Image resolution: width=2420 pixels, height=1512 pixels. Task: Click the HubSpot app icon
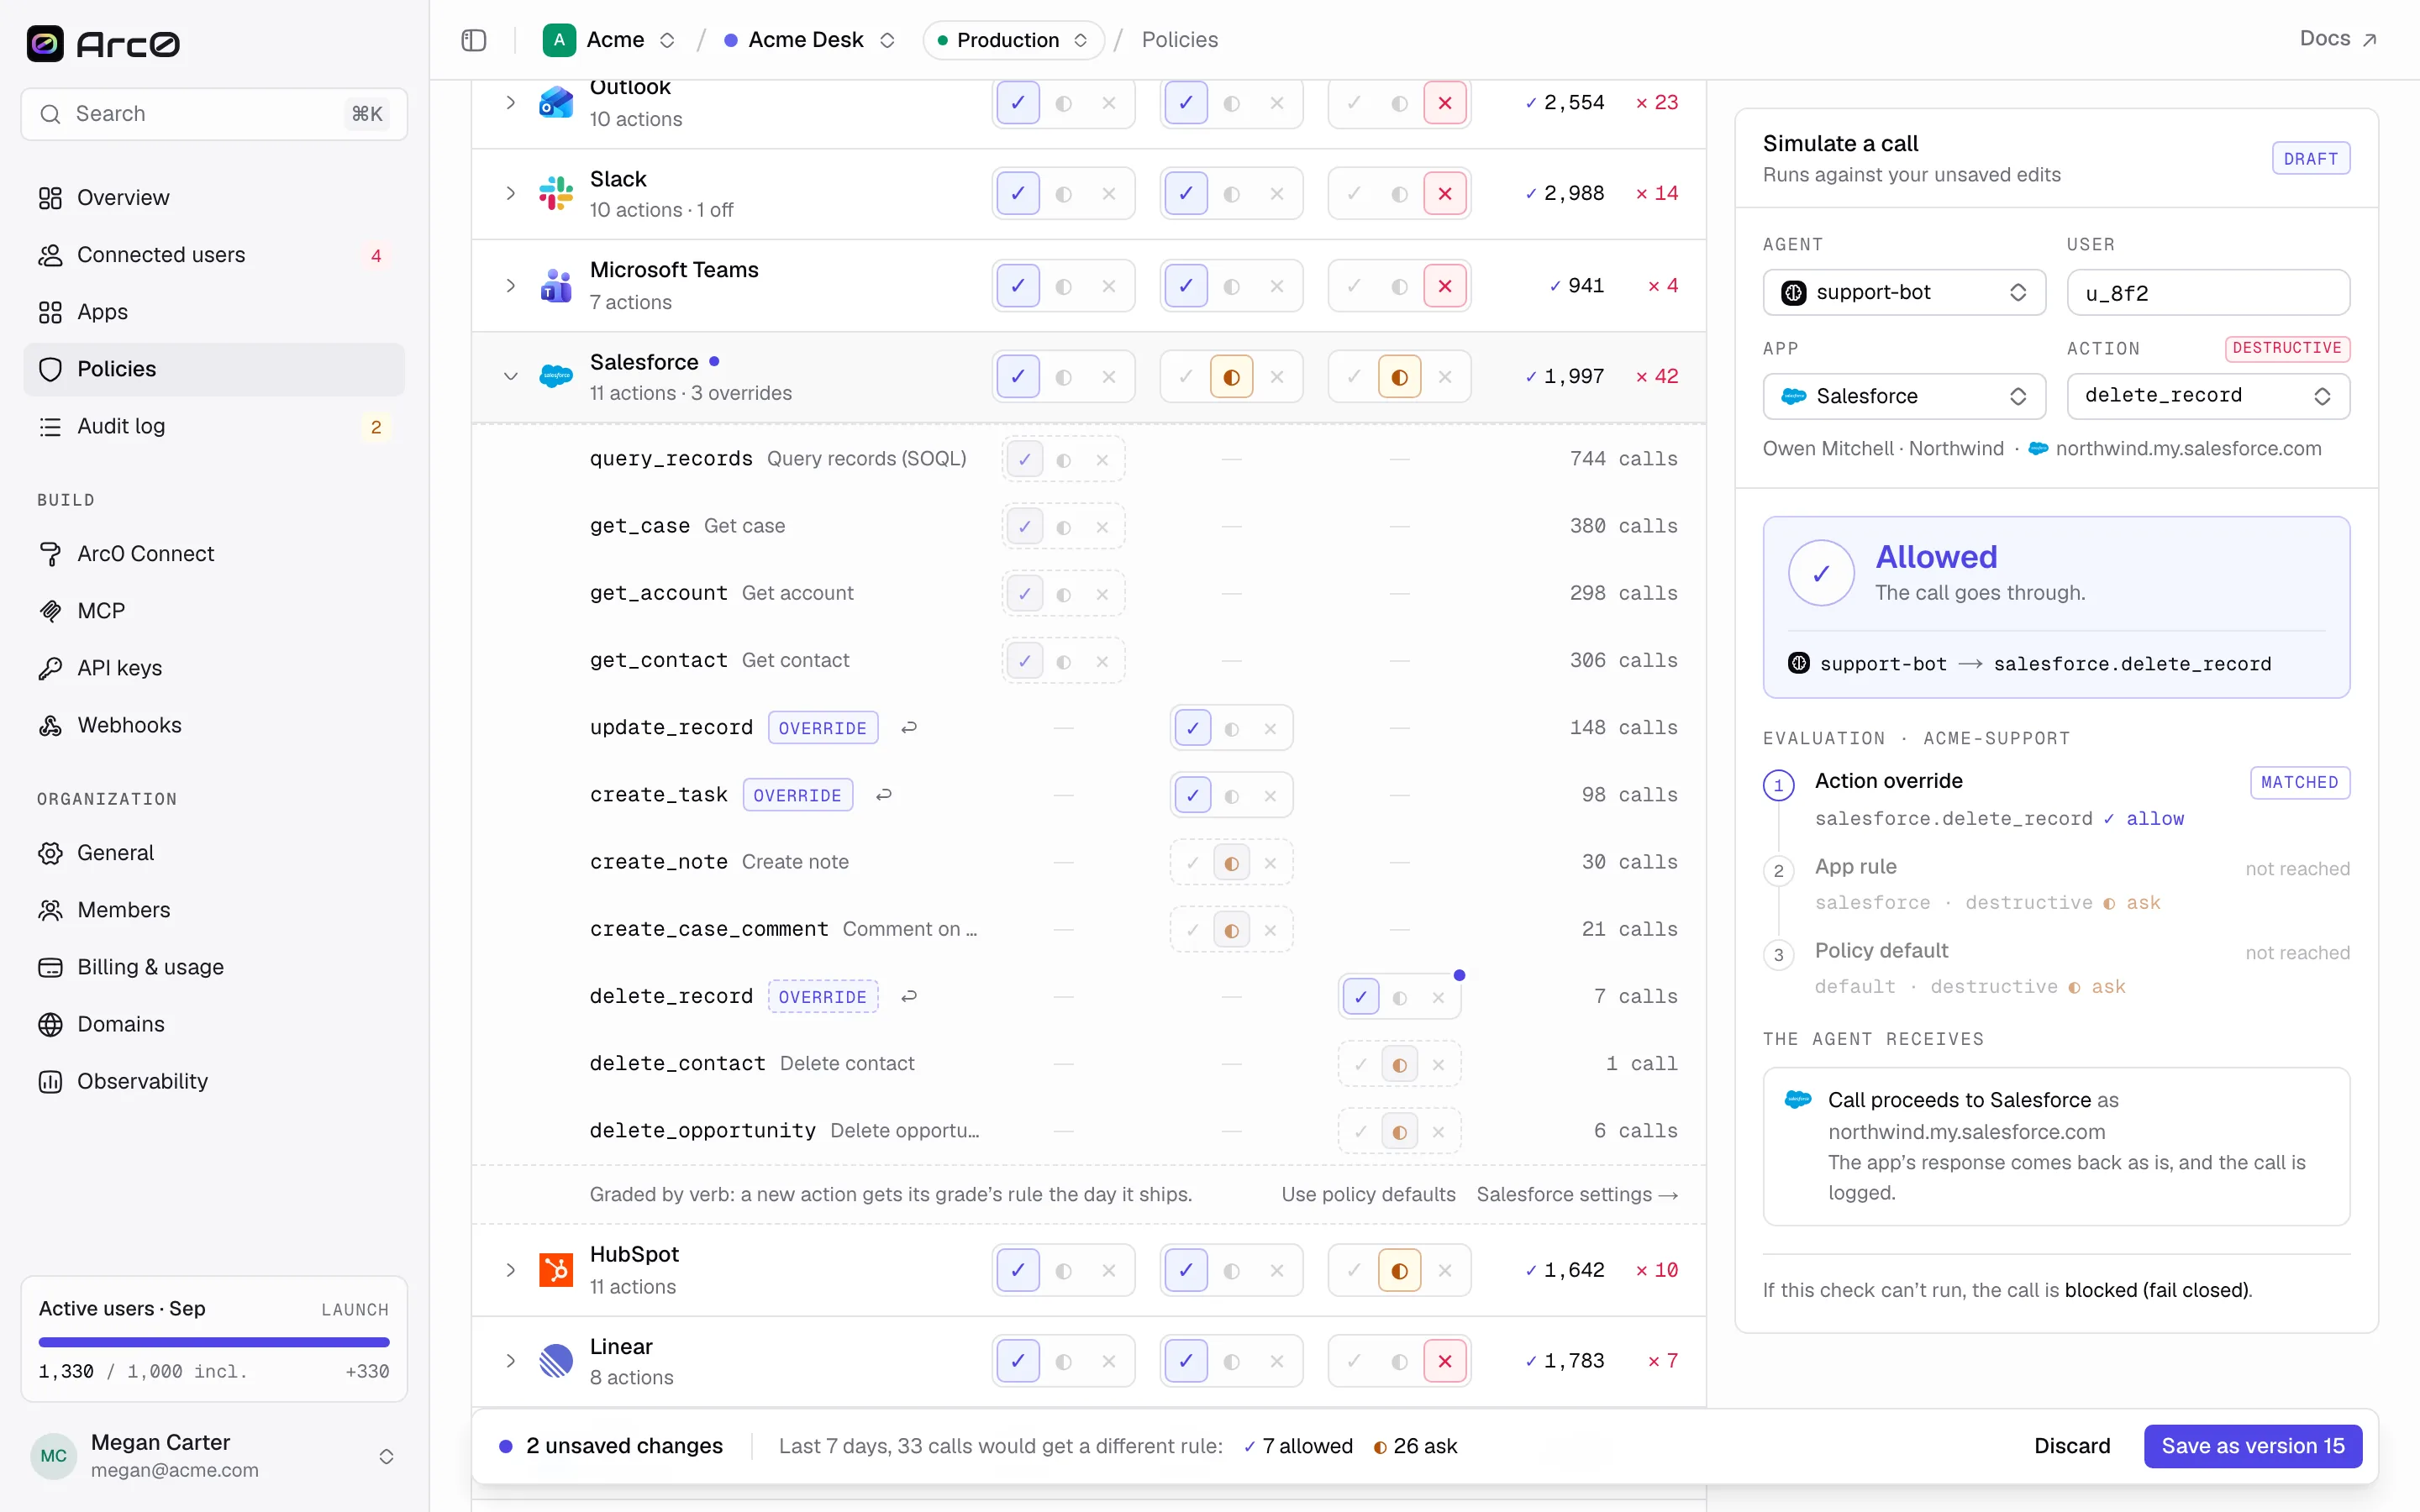point(556,1270)
